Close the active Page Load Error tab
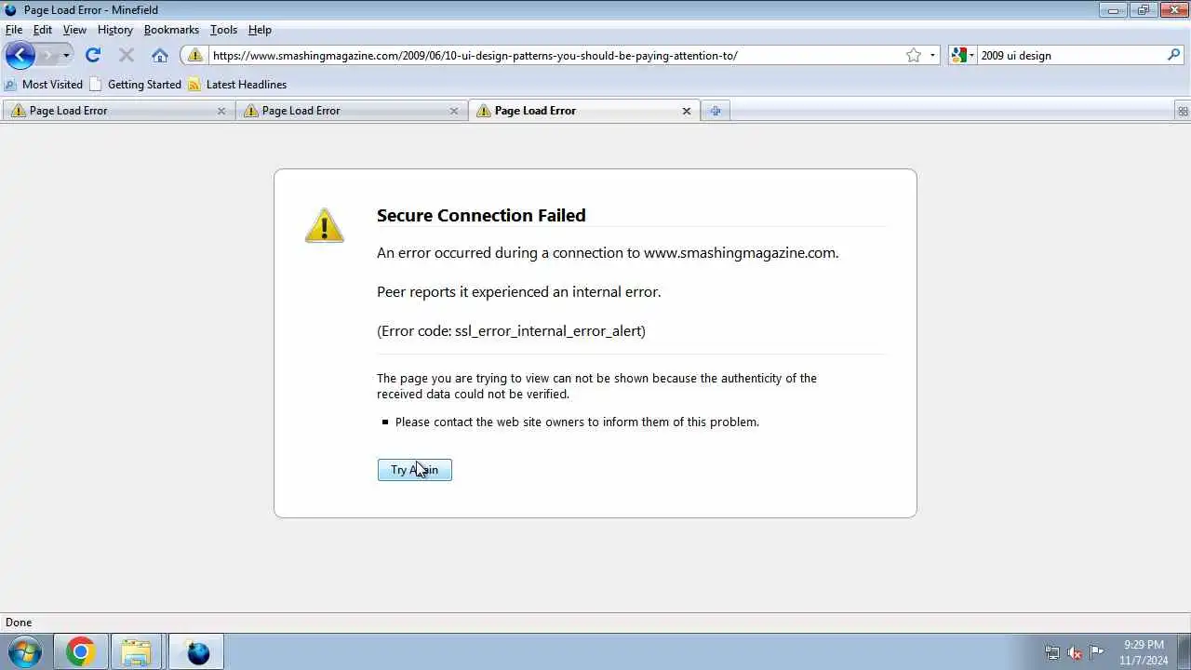The image size is (1191, 670). tap(687, 111)
